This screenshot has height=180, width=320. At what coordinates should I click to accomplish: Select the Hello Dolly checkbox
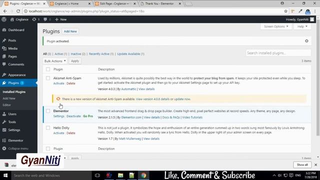[x=48, y=128]
